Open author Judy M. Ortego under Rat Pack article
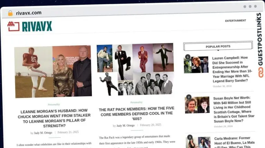Viewport: 265px width, 148px height. (x=126, y=126)
